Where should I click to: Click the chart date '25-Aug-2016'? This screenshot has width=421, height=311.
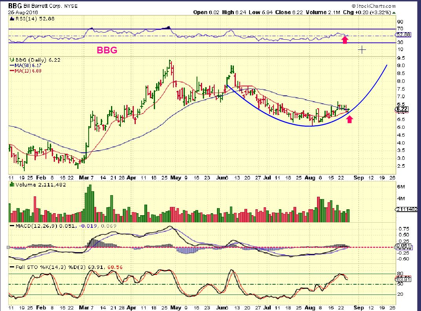coord(23,13)
